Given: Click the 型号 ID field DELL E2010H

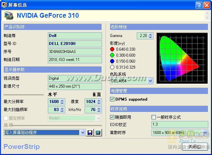Looking at the screenshot, I should tap(75, 44).
